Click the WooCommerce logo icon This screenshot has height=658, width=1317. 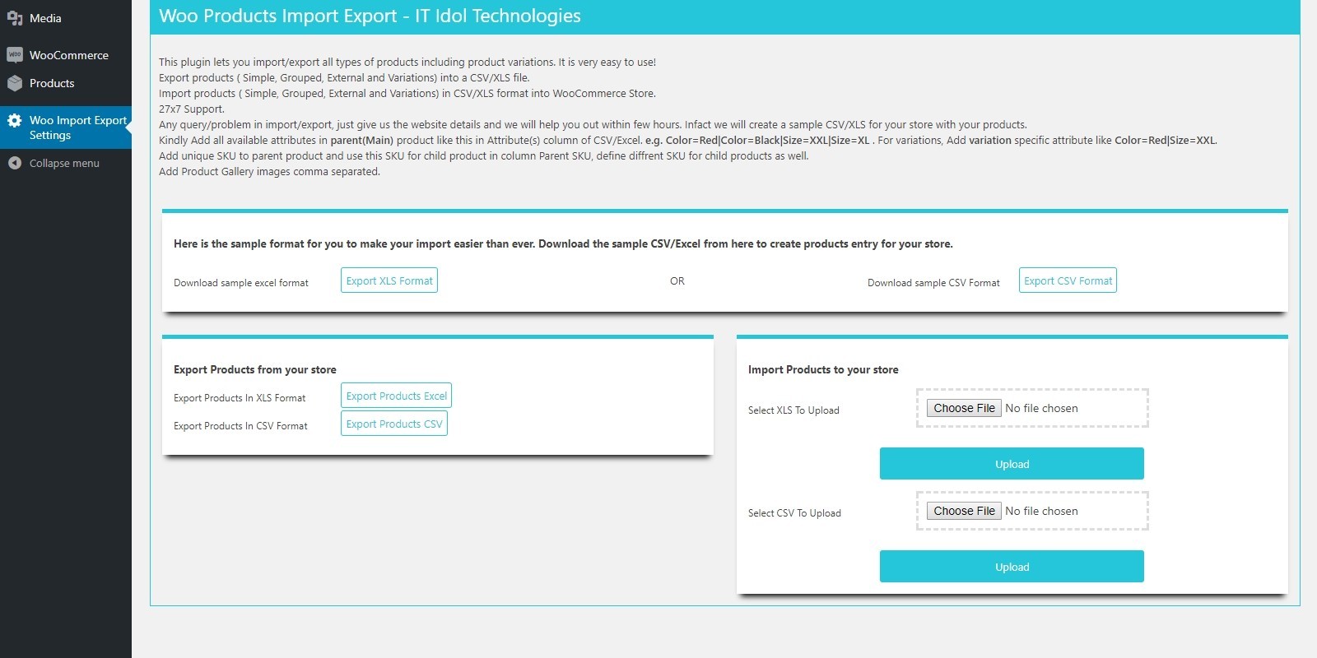pos(15,55)
